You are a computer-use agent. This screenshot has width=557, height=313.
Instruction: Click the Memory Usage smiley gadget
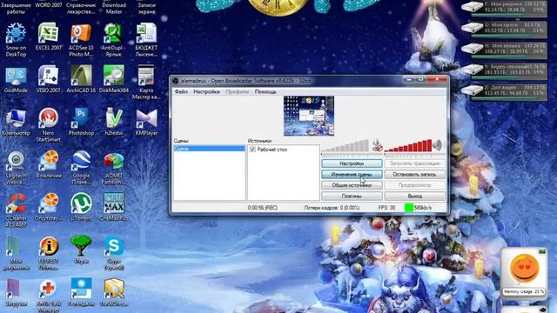pyautogui.click(x=524, y=272)
